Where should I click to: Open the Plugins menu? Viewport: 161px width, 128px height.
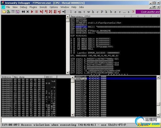coord(33,7)
